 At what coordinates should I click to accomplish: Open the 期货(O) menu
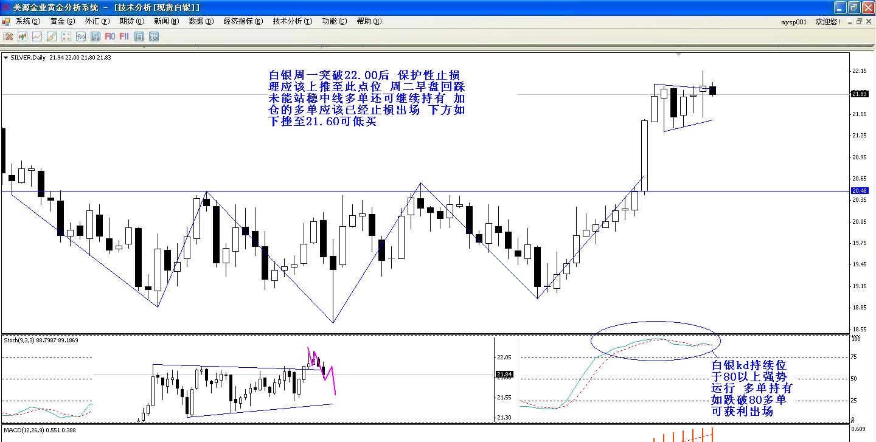click(x=132, y=21)
